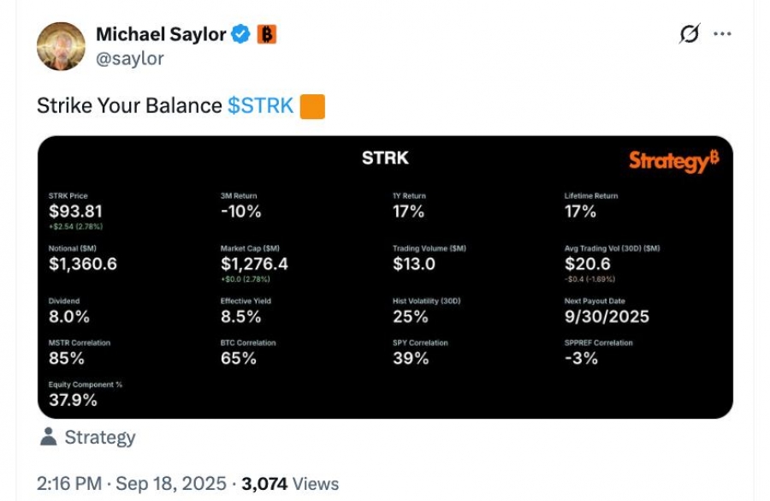The width and height of the screenshot is (770, 501).
Task: Open the Michael Saylor display name
Action: point(161,34)
